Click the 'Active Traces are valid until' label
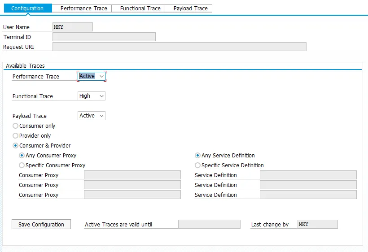The height and width of the screenshot is (252, 368). pos(118,225)
